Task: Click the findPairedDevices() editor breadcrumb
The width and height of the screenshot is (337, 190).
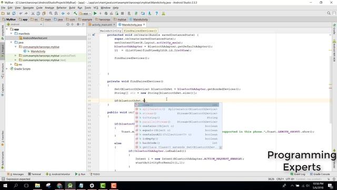Action: tap(140, 31)
